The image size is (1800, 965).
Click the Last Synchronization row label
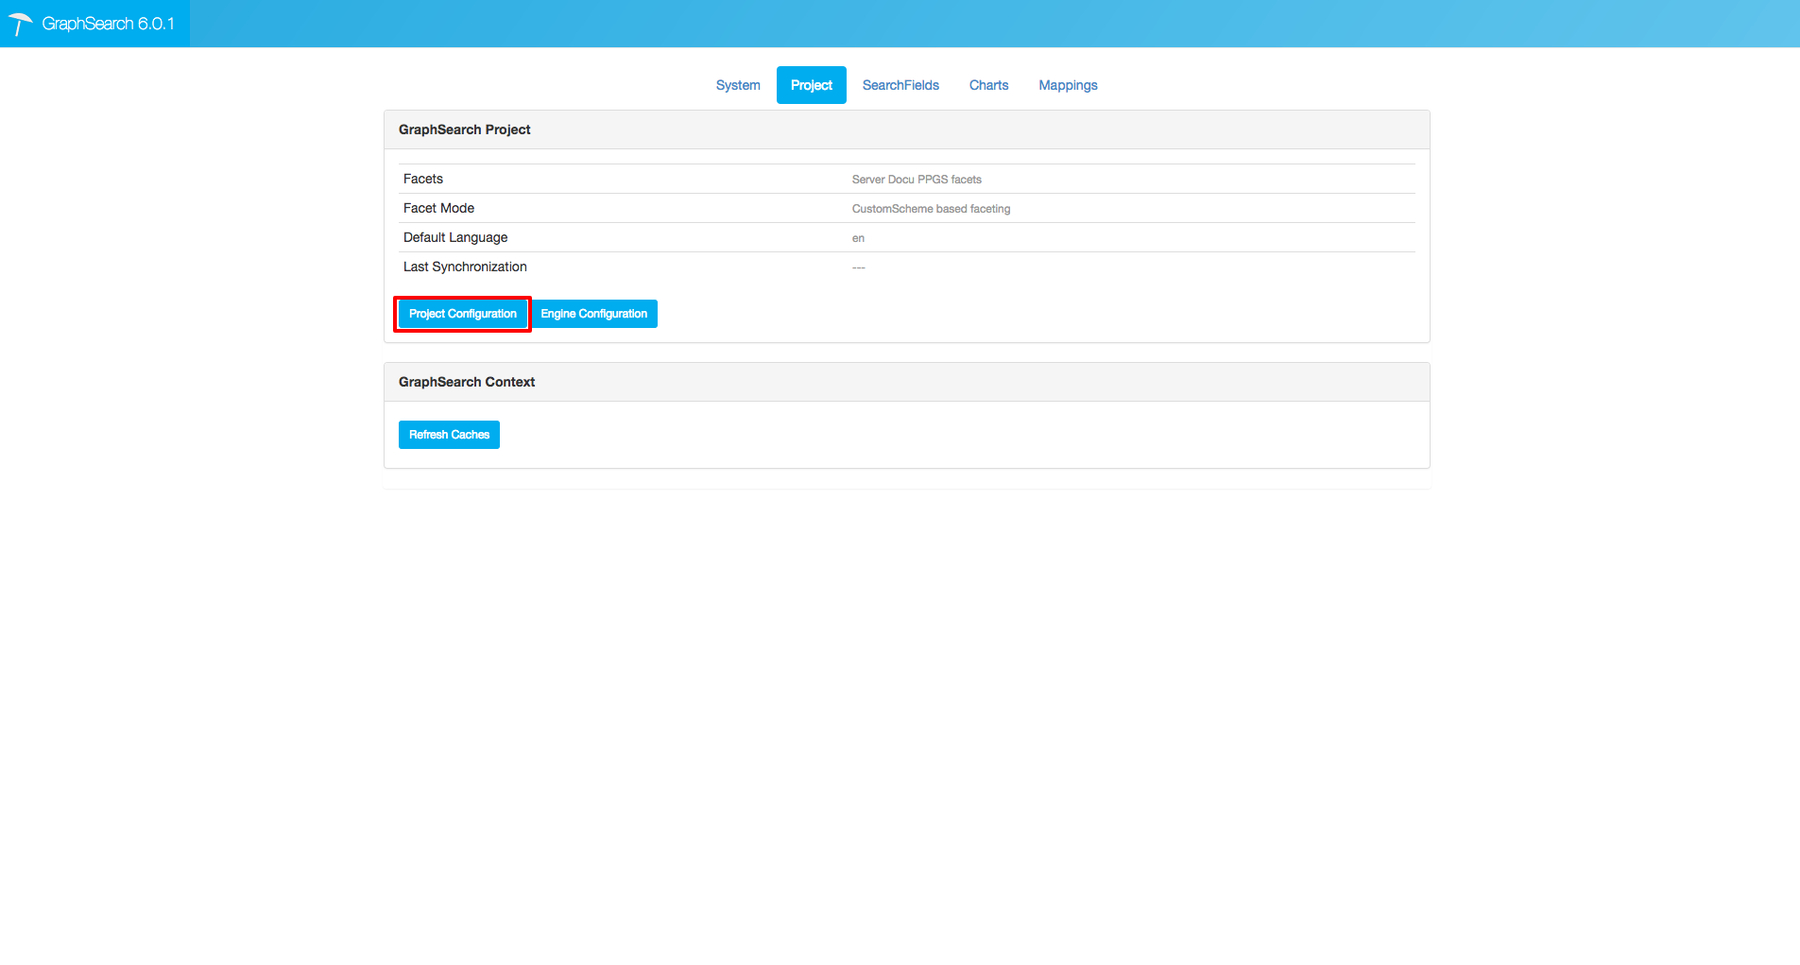[465, 267]
